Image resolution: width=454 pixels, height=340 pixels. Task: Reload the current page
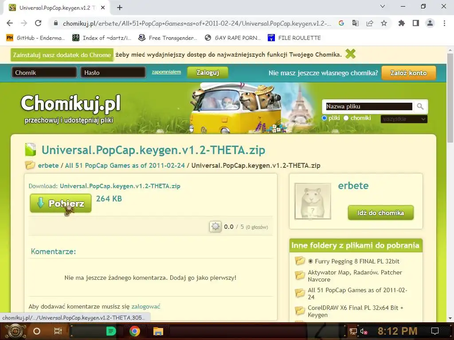click(38, 23)
